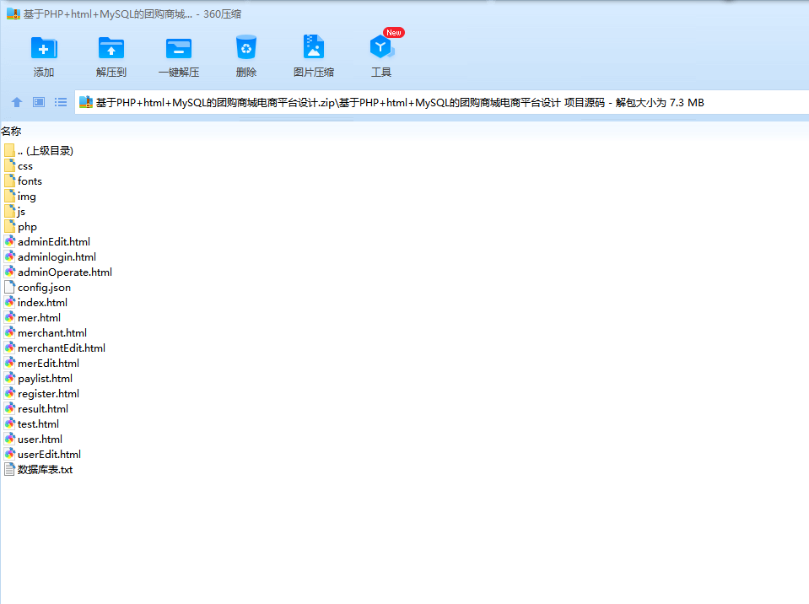The image size is (809, 604).
Task: Select the config.json file
Action: coord(37,288)
